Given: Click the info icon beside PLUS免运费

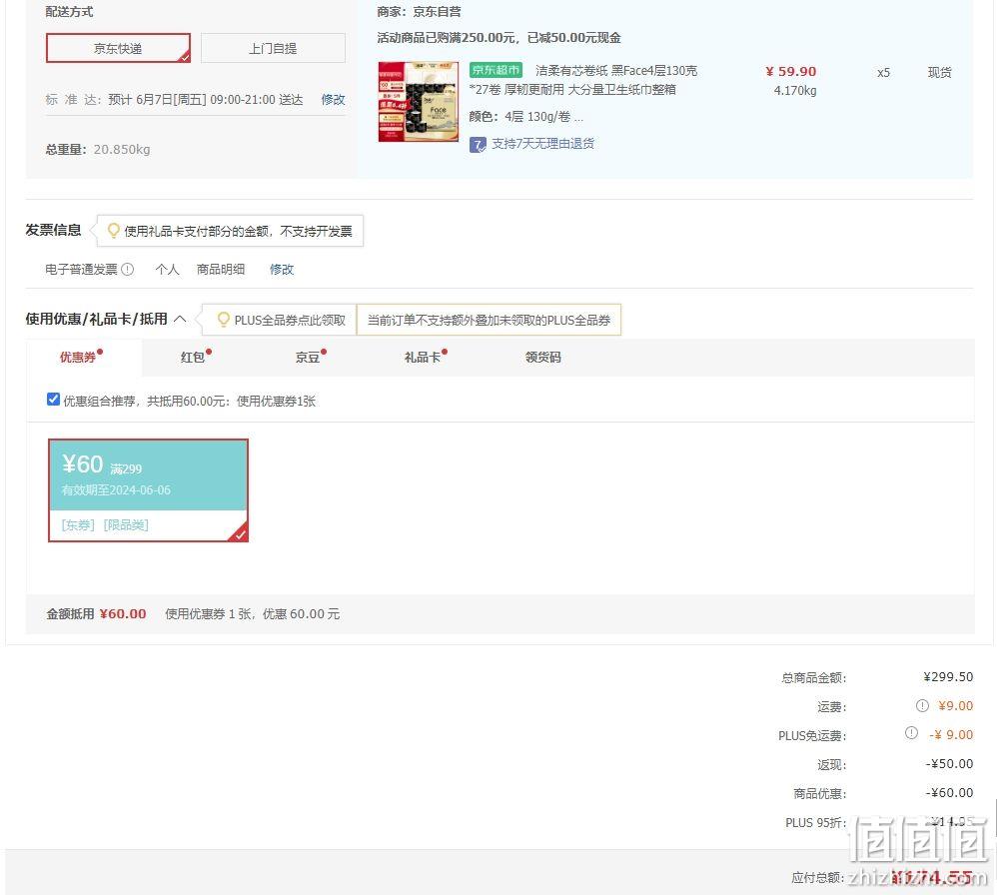Looking at the screenshot, I should pos(911,733).
